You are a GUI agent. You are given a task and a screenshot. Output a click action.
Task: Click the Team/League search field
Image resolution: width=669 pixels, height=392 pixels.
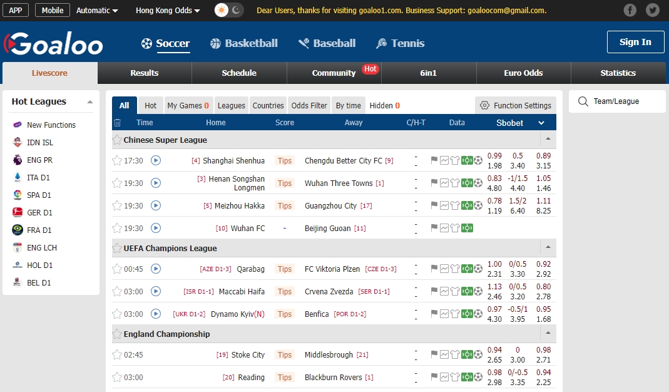[x=617, y=101]
